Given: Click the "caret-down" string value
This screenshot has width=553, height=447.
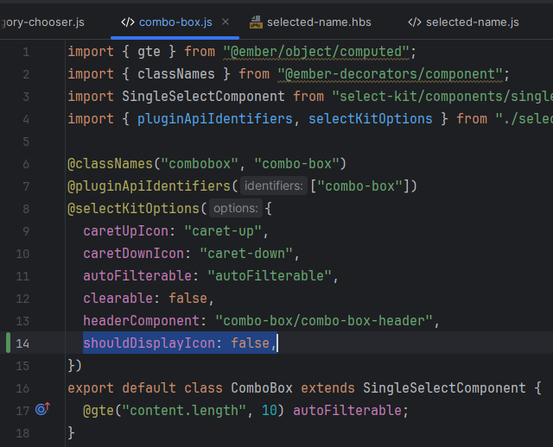Looking at the screenshot, I should click(x=246, y=254).
